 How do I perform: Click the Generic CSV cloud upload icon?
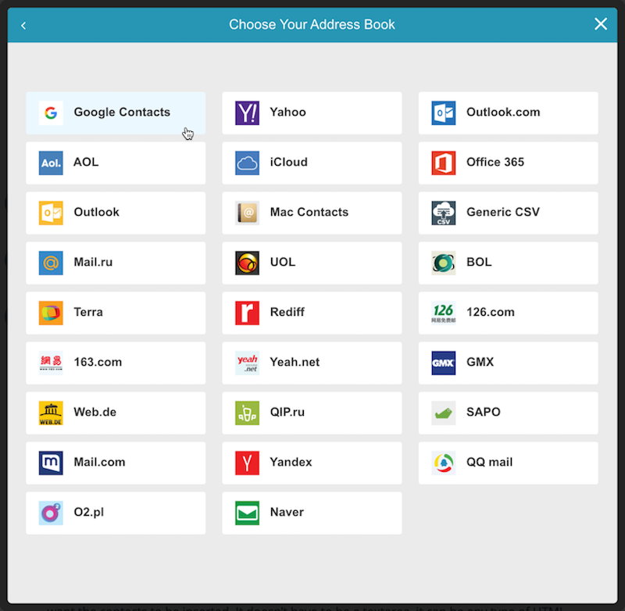click(x=443, y=213)
